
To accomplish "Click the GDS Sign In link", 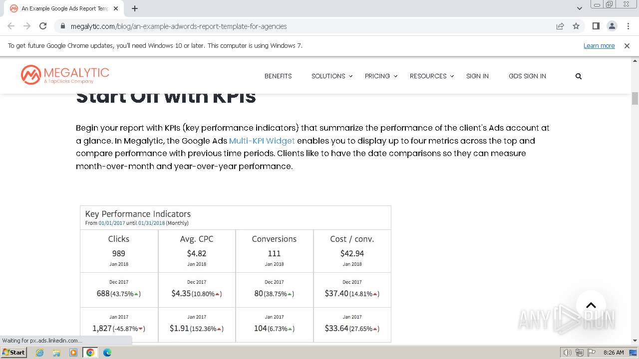I will pyautogui.click(x=527, y=76).
